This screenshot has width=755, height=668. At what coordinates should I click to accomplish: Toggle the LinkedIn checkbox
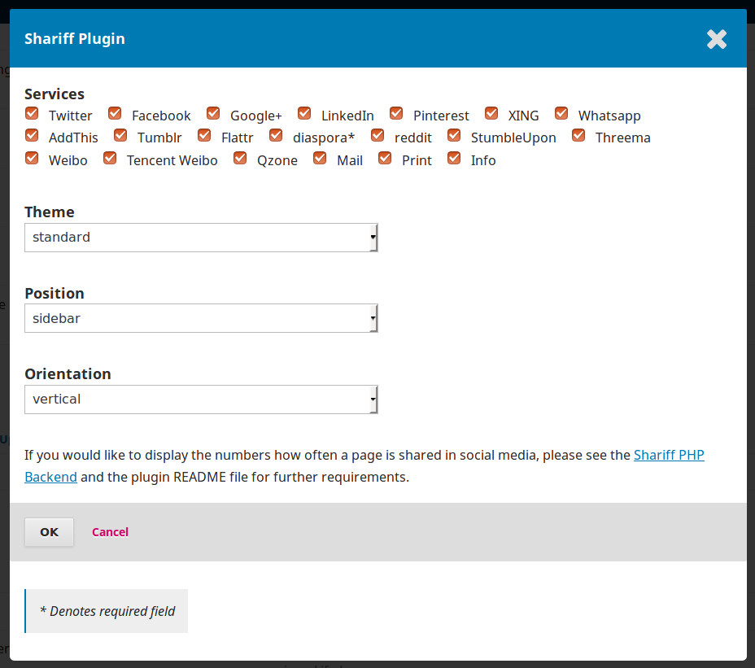point(304,114)
